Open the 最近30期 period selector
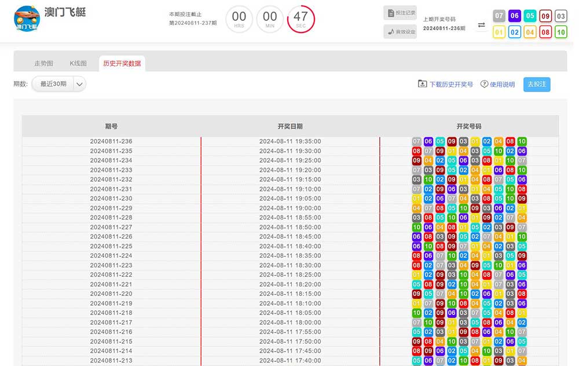 (x=53, y=84)
